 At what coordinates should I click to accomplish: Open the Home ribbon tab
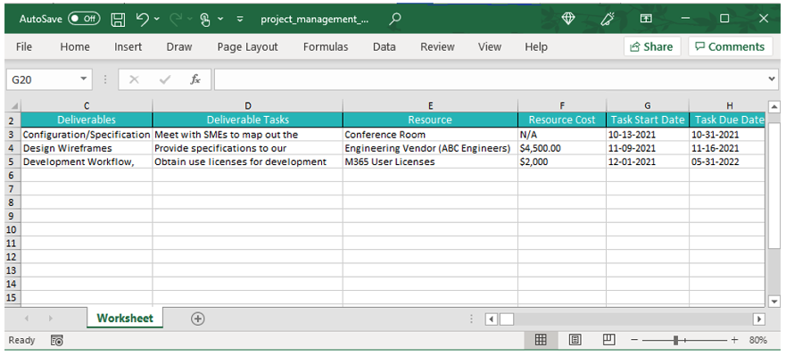click(75, 47)
